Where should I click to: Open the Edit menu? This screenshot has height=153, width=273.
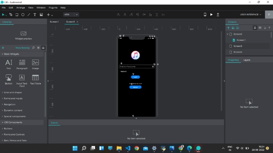point(11,8)
